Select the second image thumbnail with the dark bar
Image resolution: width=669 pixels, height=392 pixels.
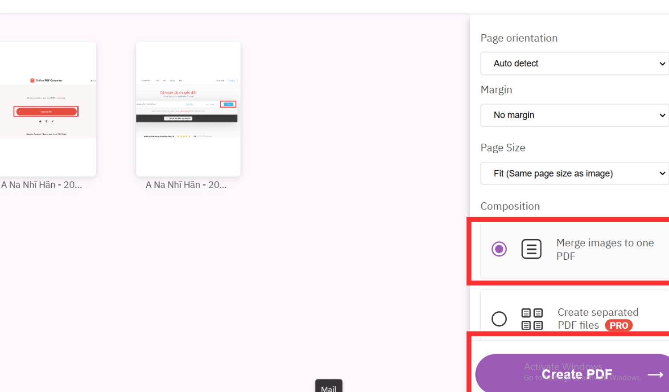[x=188, y=109]
